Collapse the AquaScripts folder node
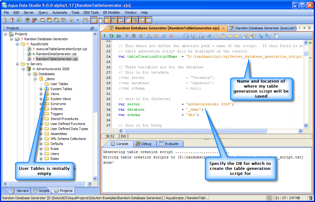Image resolution: width=315 pixels, height=202 pixels. coord(17,44)
